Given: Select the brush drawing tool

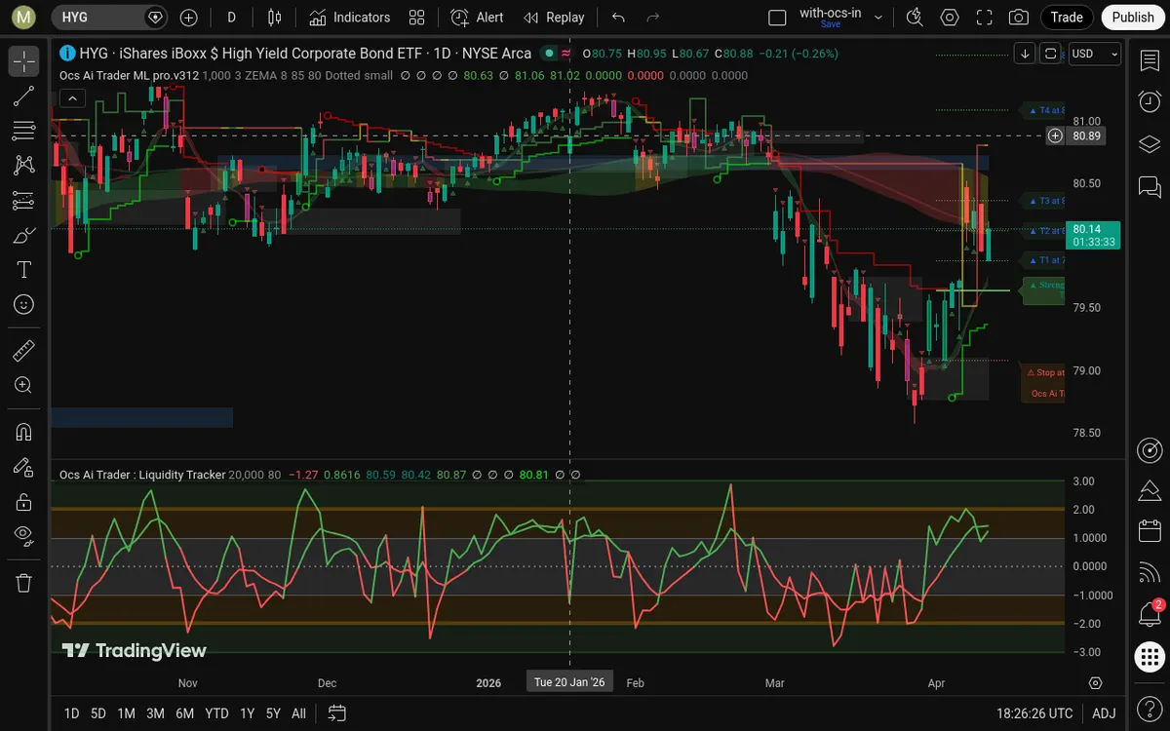Looking at the screenshot, I should 24,236.
